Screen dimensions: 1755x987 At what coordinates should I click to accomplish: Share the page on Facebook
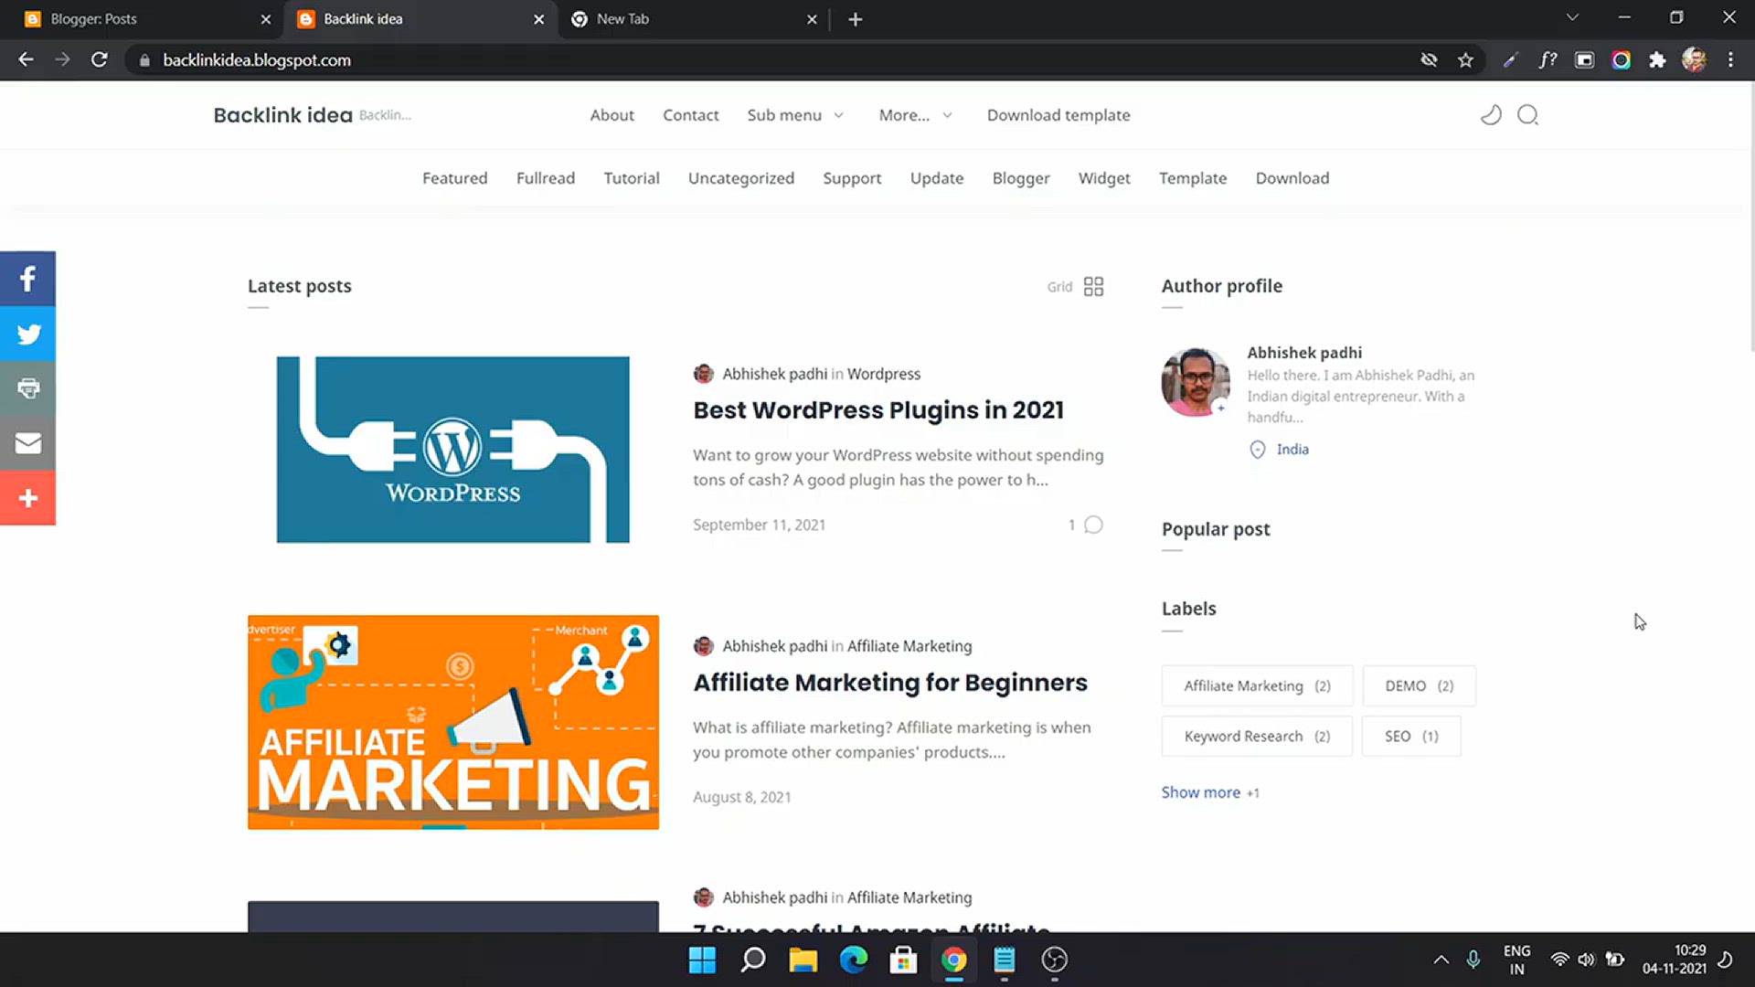pyautogui.click(x=27, y=279)
